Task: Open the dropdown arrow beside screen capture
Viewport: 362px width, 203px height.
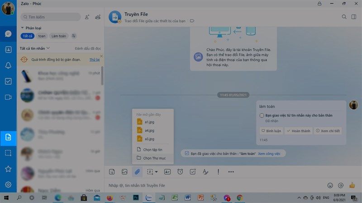Action: (156, 172)
